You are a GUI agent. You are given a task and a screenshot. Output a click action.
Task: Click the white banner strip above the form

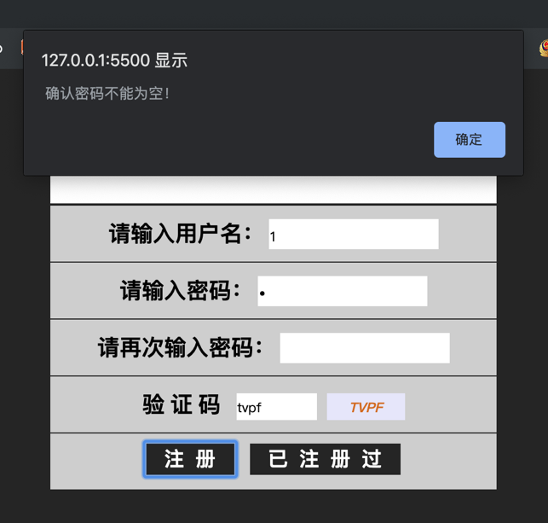pos(274,189)
